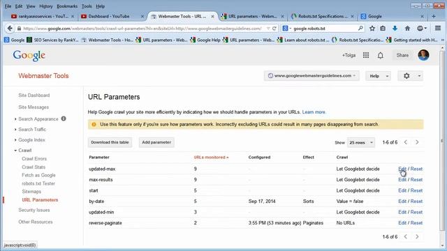
Task: Open Site Messages in sidebar
Action: pyautogui.click(x=34, y=107)
